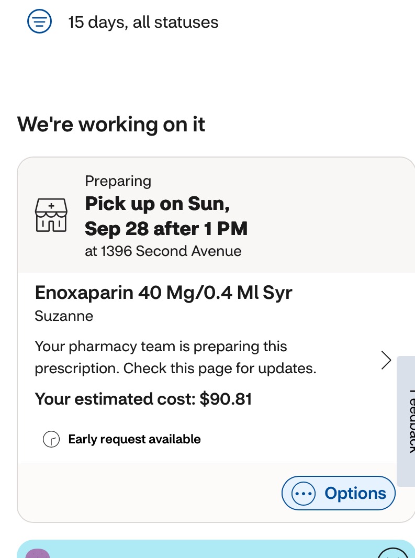Click the circular icon at the banner's right
This screenshot has width=415, height=558.
tap(392, 553)
